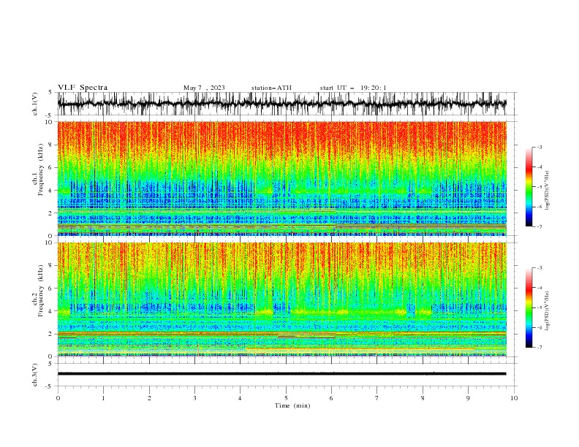The height and width of the screenshot is (447, 579).
Task: Click the '0' tick on time axis
Action: 58,398
